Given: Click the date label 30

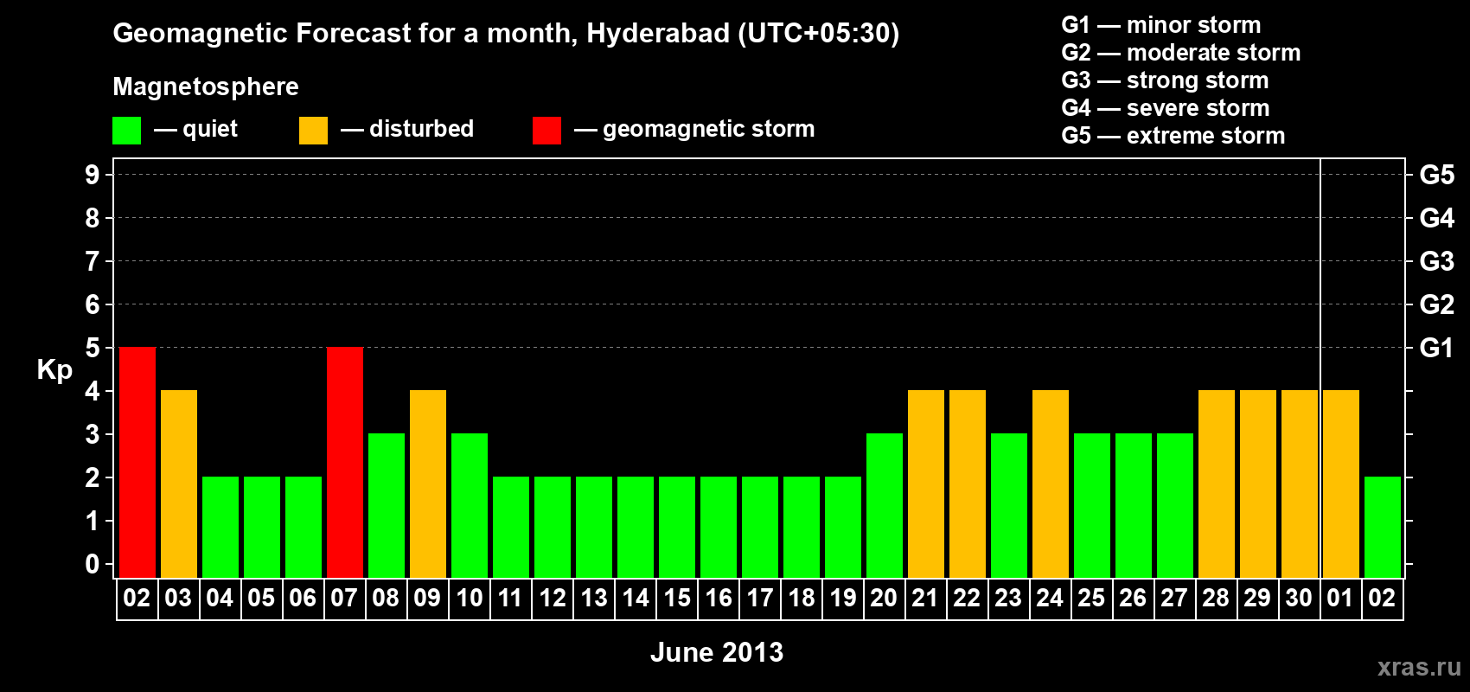Looking at the screenshot, I should tap(1299, 599).
